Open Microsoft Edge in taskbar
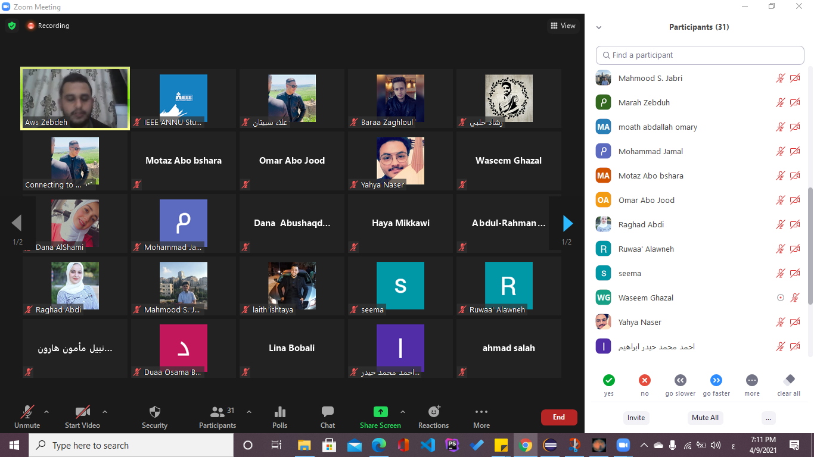 pyautogui.click(x=378, y=445)
